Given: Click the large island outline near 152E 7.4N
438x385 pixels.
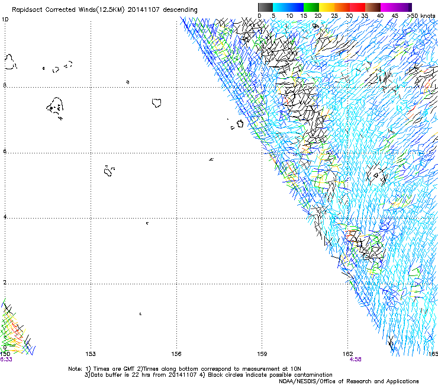Looking at the screenshot, I should point(55,108).
